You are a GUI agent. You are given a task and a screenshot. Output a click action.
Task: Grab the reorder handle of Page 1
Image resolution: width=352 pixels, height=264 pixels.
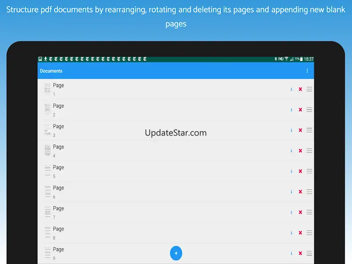[310, 89]
